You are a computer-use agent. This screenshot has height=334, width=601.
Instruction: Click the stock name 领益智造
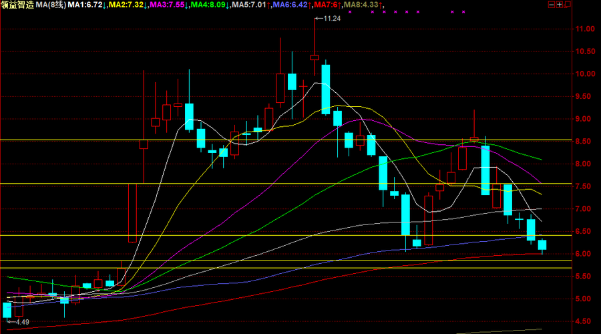(17, 5)
